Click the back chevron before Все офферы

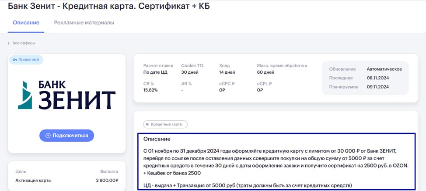pos(9,43)
